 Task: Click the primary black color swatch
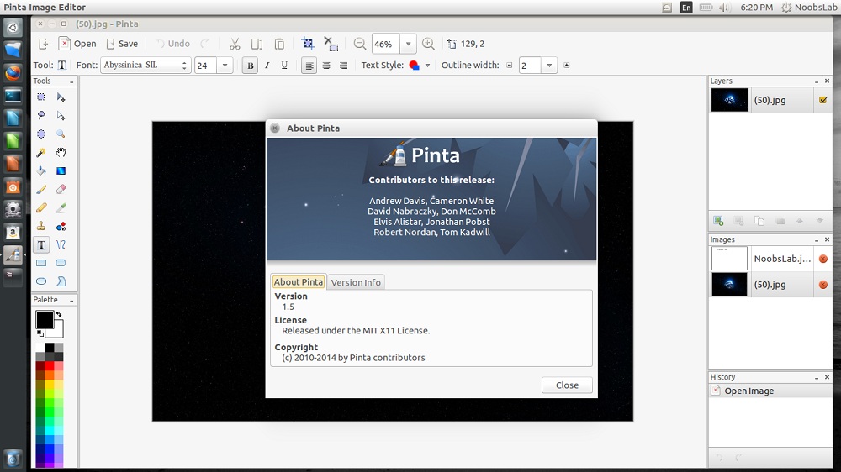[x=44, y=319]
